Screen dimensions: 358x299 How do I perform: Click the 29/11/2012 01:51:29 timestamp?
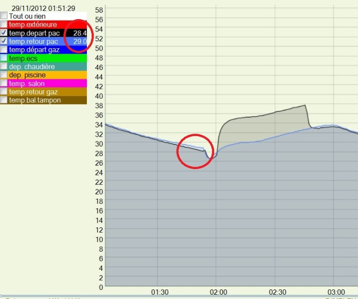point(43,8)
